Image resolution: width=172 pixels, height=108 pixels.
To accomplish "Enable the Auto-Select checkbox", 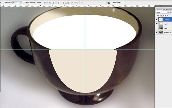I will tap(3, 2).
